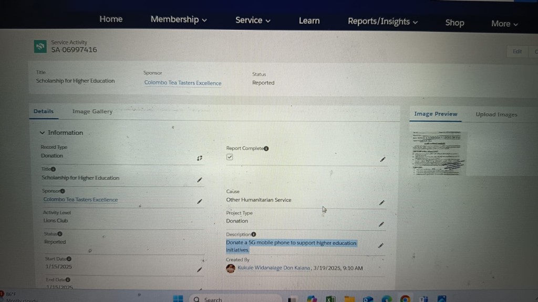The width and height of the screenshot is (538, 302).
Task: Click the 'Lions Club' activity level value
Action: (x=56, y=221)
